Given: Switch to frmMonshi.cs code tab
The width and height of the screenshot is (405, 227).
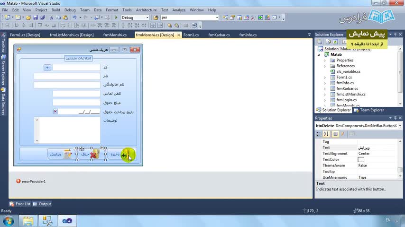Looking at the screenshot, I should (115, 35).
